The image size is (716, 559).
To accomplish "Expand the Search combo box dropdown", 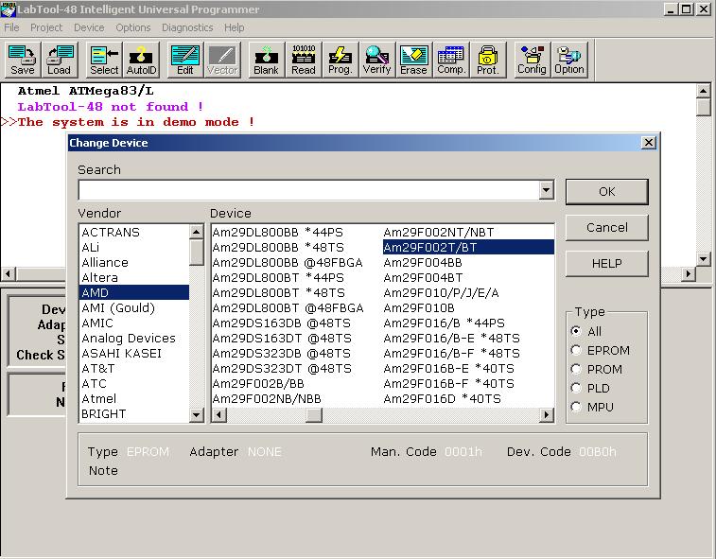I will click(546, 190).
